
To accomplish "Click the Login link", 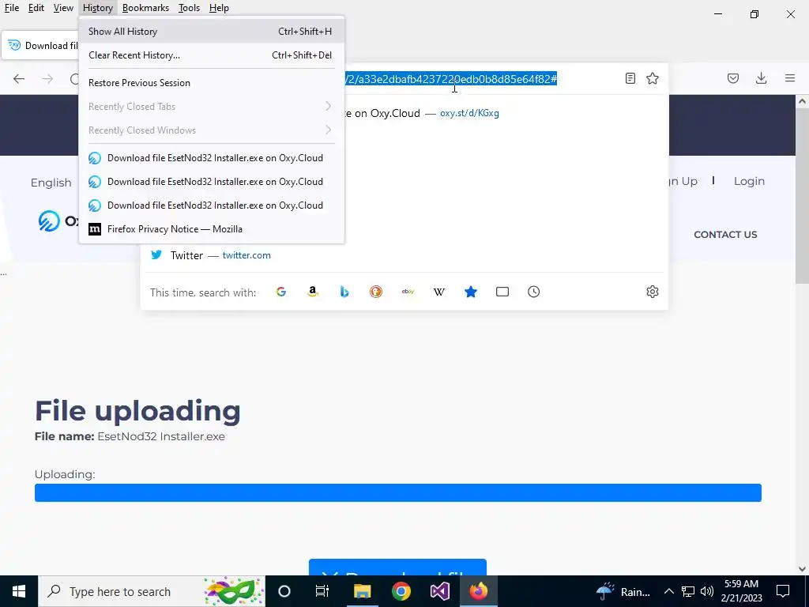I will pyautogui.click(x=749, y=181).
